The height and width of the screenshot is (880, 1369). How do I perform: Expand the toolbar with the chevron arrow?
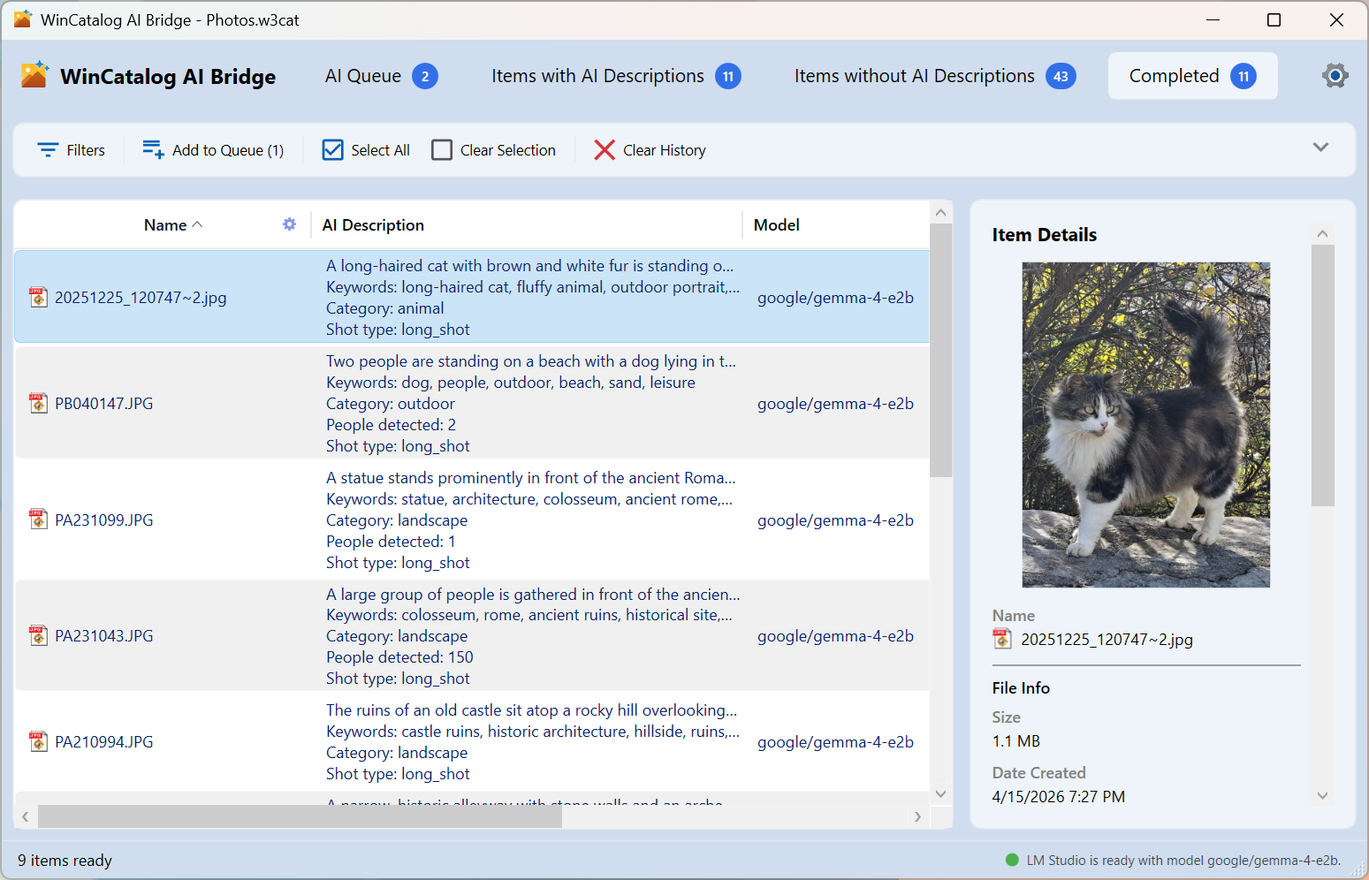1320,148
